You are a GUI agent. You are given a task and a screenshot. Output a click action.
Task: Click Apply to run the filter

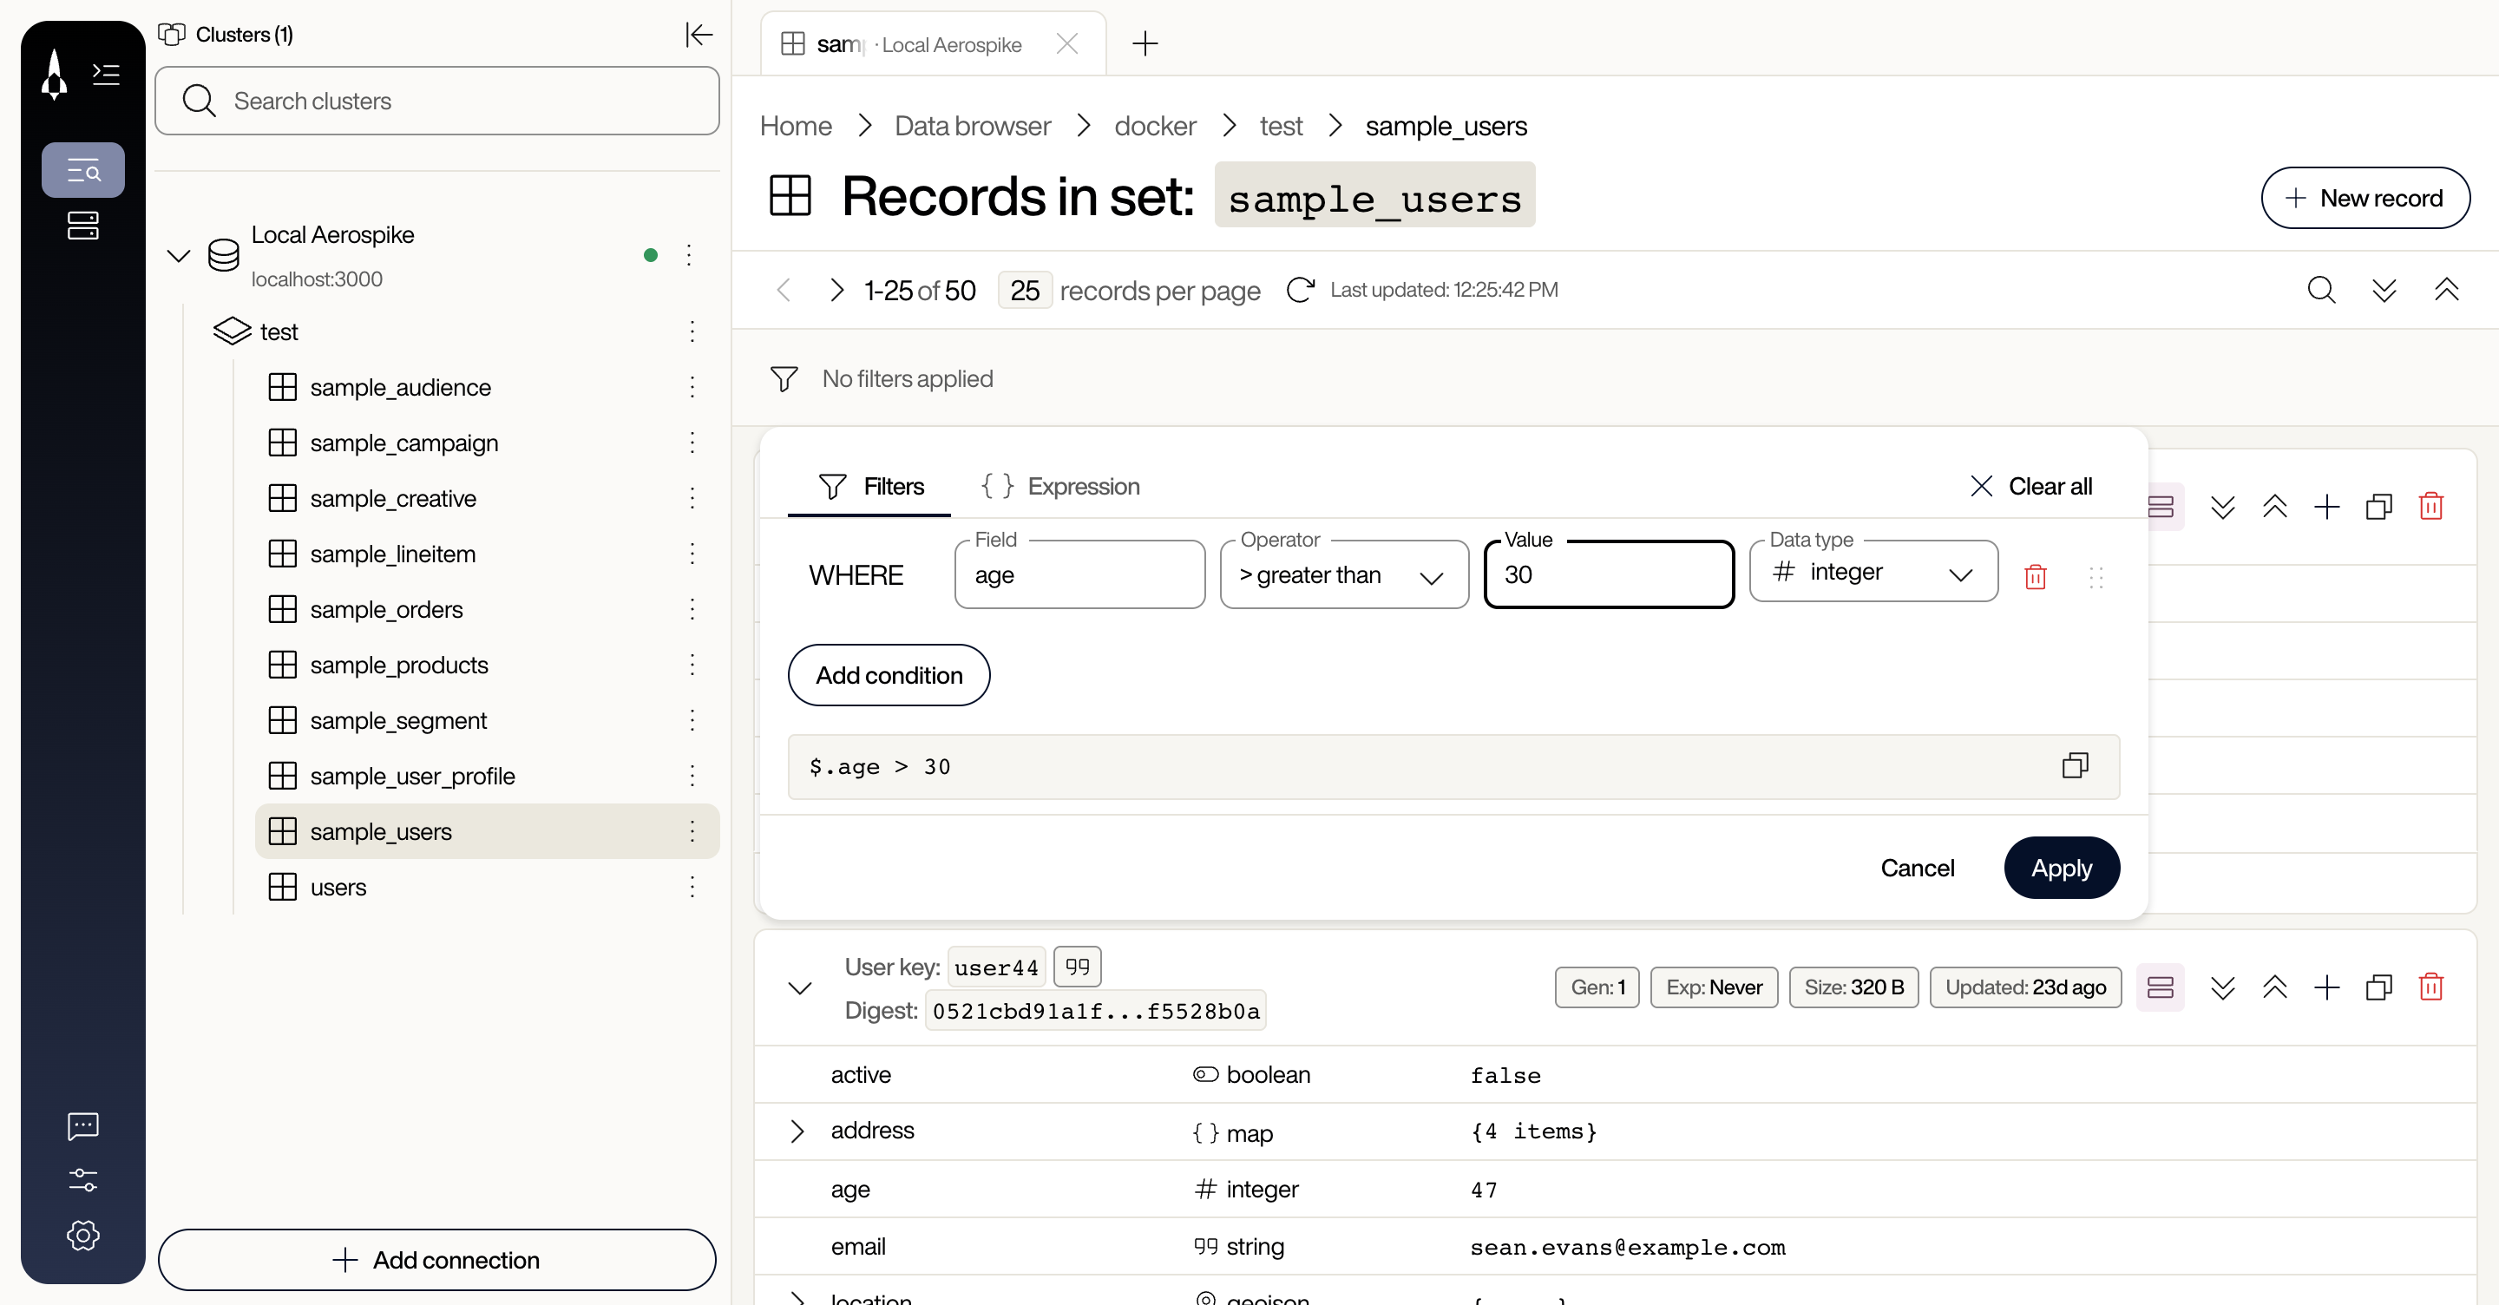pos(2062,868)
